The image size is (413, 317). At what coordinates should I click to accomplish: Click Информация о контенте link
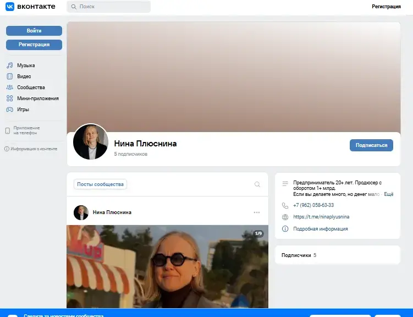[x=34, y=149]
